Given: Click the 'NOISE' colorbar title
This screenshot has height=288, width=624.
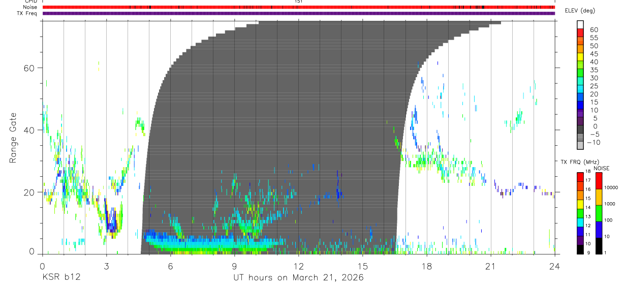Looking at the screenshot, I should (x=601, y=168).
